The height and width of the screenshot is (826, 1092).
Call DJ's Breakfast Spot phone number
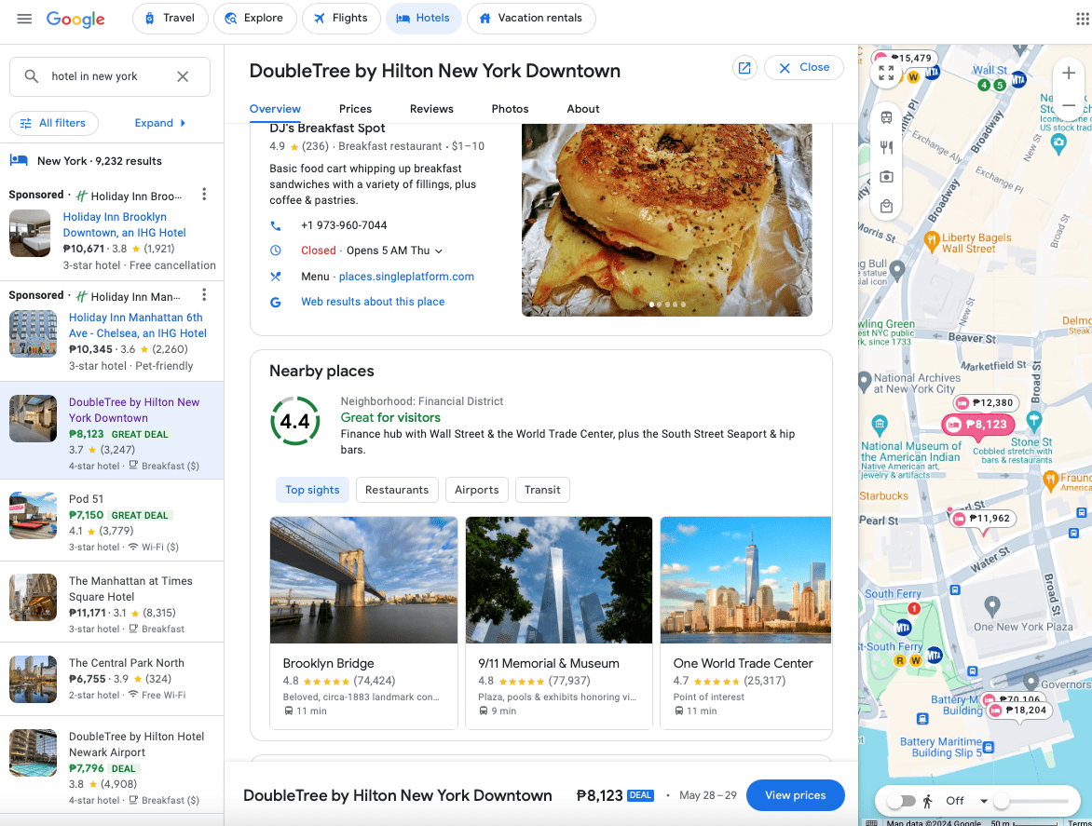click(x=344, y=225)
